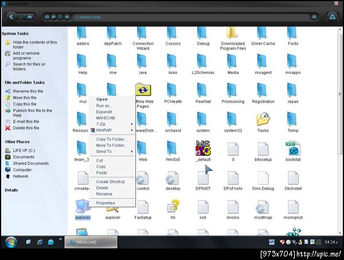Click E-mail this file link
This screenshot has height=260, width=344.
(26, 122)
